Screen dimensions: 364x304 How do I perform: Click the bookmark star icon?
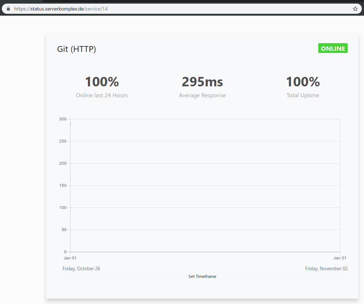[355, 8]
